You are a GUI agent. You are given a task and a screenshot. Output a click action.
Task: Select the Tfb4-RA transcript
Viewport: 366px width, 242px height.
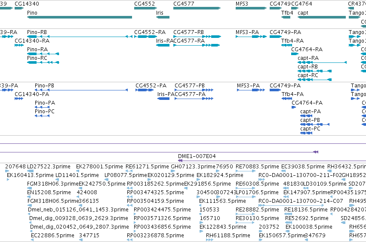(286, 45)
